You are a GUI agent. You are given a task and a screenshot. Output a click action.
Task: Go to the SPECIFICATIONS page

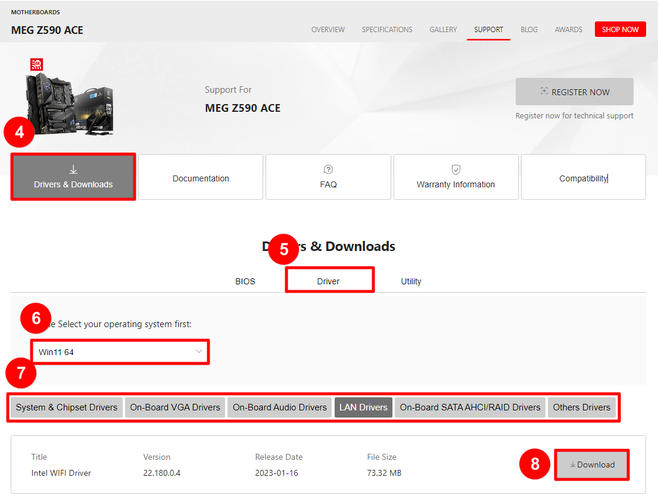click(387, 29)
